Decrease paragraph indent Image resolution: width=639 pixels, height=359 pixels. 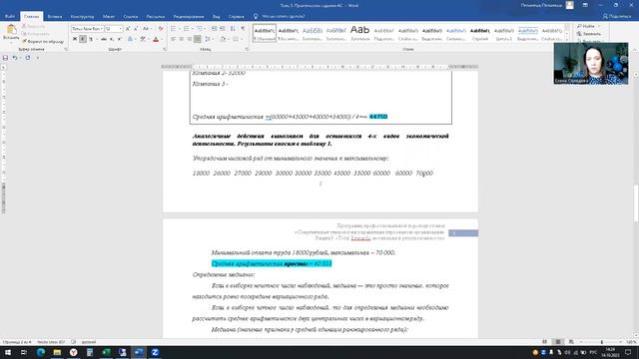click(214, 29)
